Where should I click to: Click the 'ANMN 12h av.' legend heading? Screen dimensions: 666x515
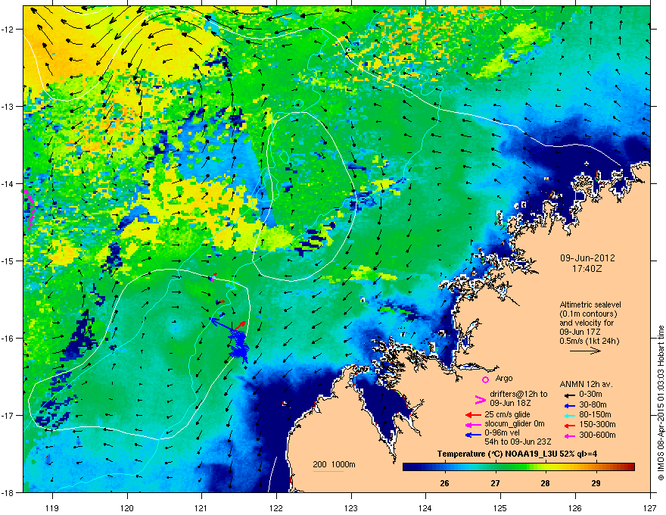(586, 384)
